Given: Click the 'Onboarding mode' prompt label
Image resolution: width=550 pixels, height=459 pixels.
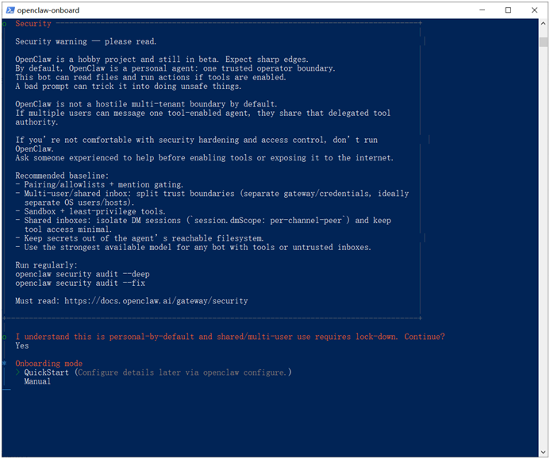Looking at the screenshot, I should coord(48,363).
